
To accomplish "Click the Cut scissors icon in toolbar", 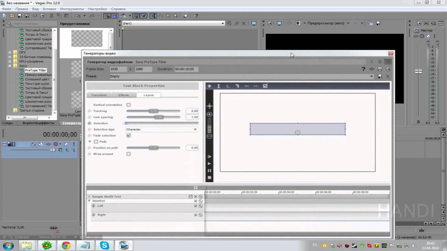I will (x=51, y=16).
